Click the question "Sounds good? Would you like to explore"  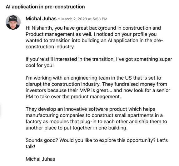tap(97, 140)
